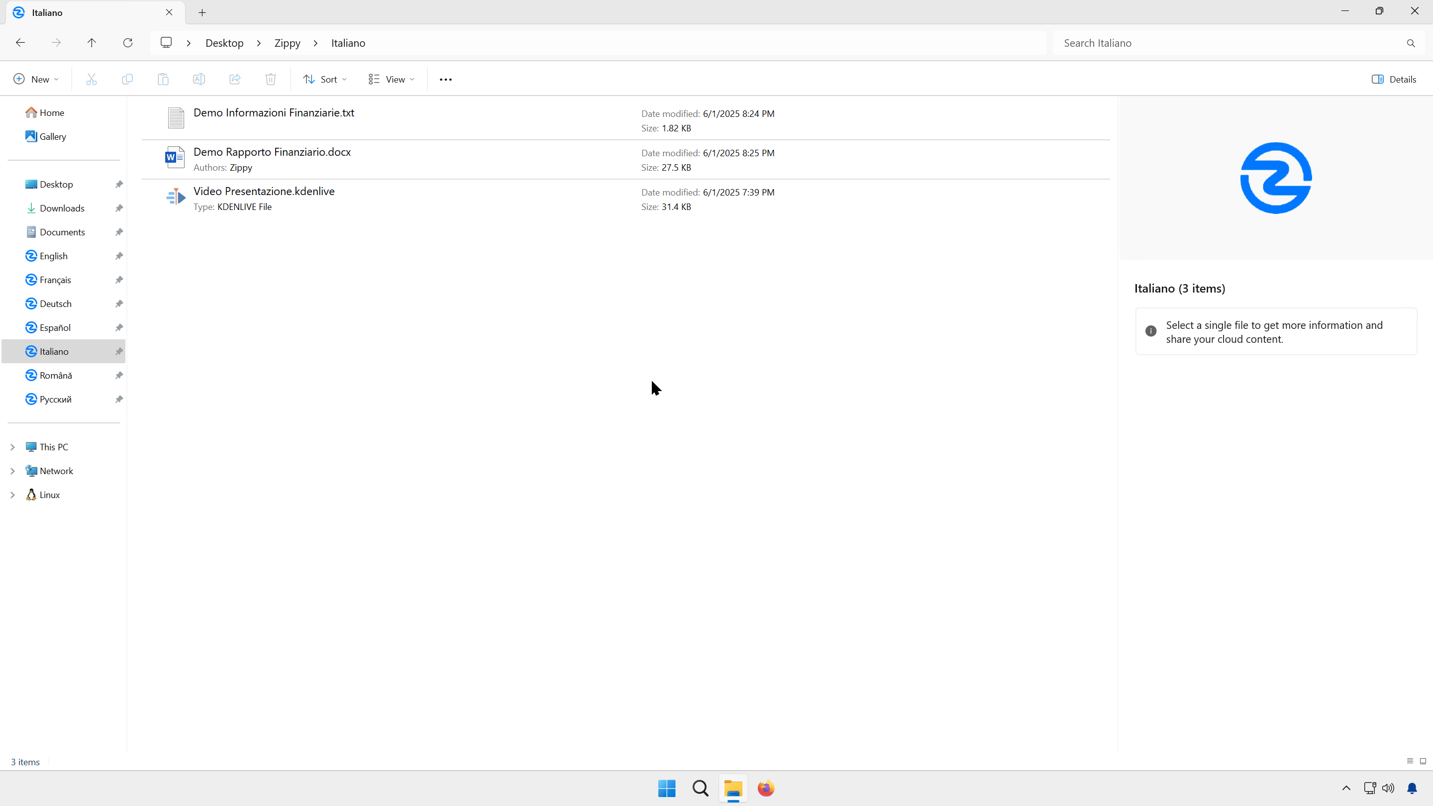The image size is (1433, 806).
Task: Switch to large thumbnails view in status bar
Action: point(1423,761)
